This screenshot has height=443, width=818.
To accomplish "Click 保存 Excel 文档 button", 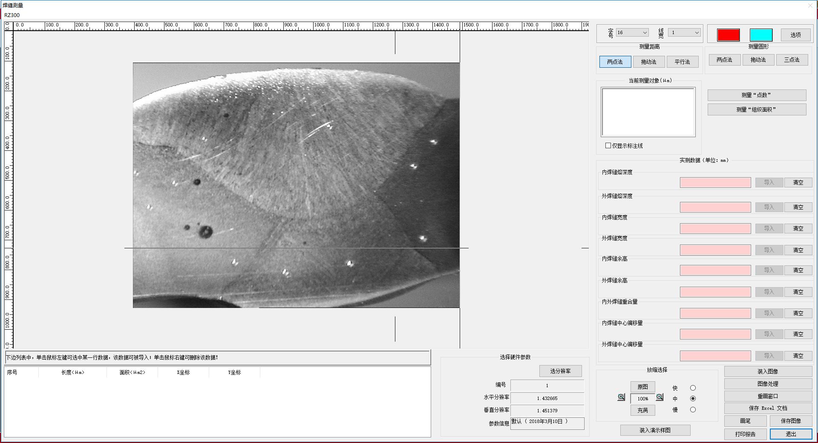I will [768, 408].
